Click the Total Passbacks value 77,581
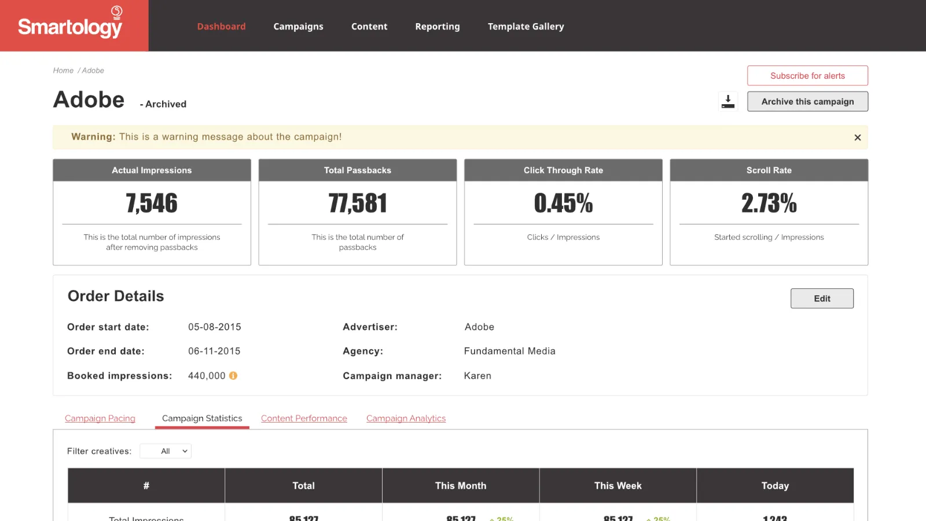The width and height of the screenshot is (926, 521). click(358, 203)
